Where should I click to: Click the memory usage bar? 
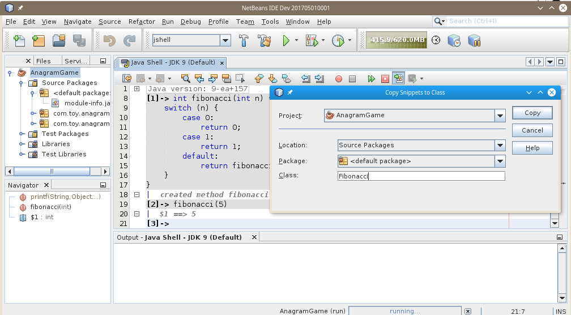(396, 40)
